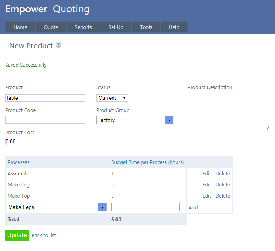Open the Home menu
The image size is (275, 251).
(x=20, y=27)
